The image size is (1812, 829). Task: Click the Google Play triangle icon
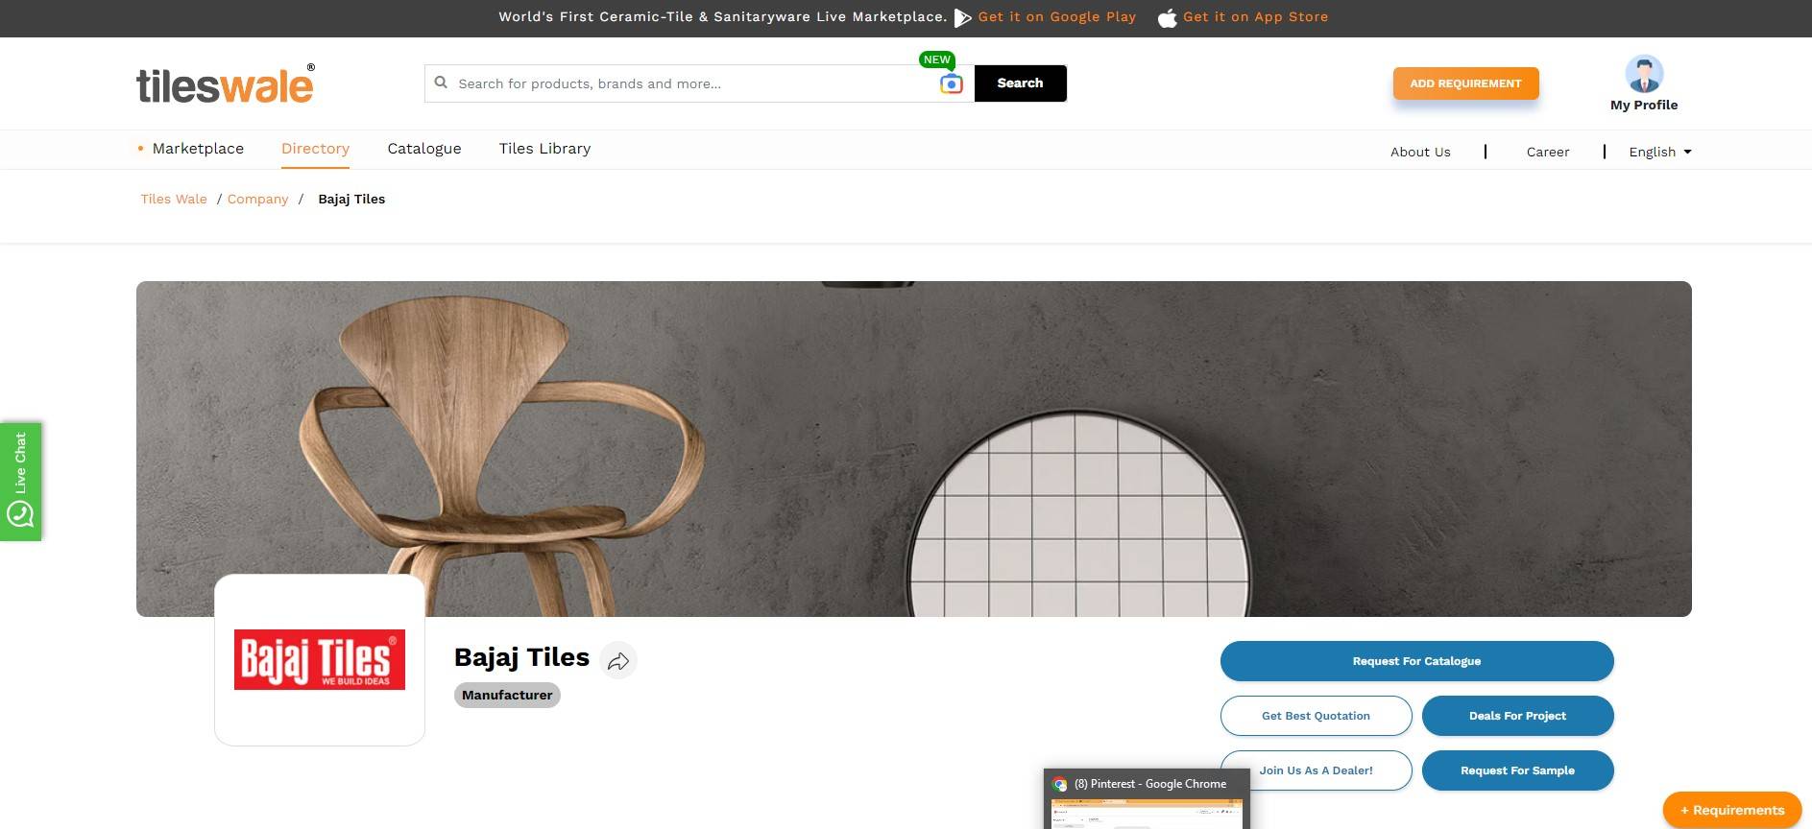pyautogui.click(x=962, y=17)
